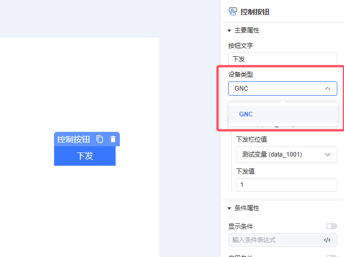Toggle the 显示条件 switch

coord(332,226)
